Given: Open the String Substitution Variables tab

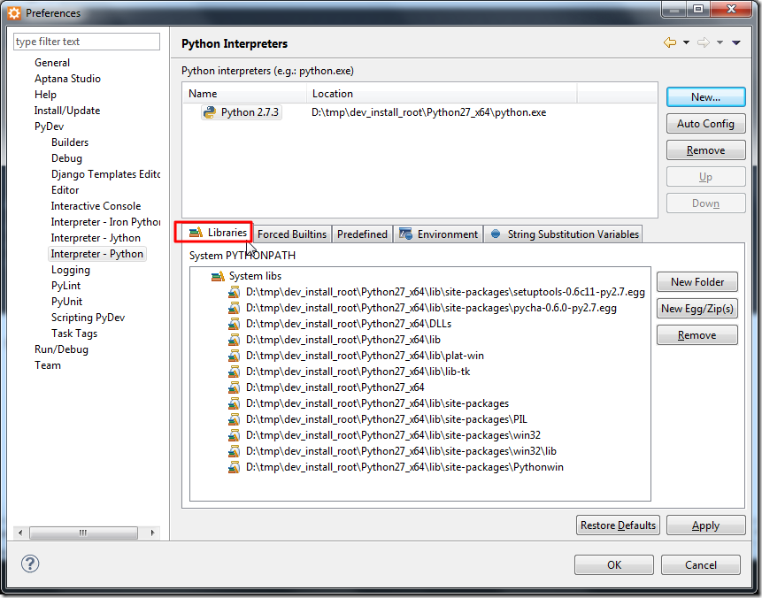Looking at the screenshot, I should tap(563, 234).
